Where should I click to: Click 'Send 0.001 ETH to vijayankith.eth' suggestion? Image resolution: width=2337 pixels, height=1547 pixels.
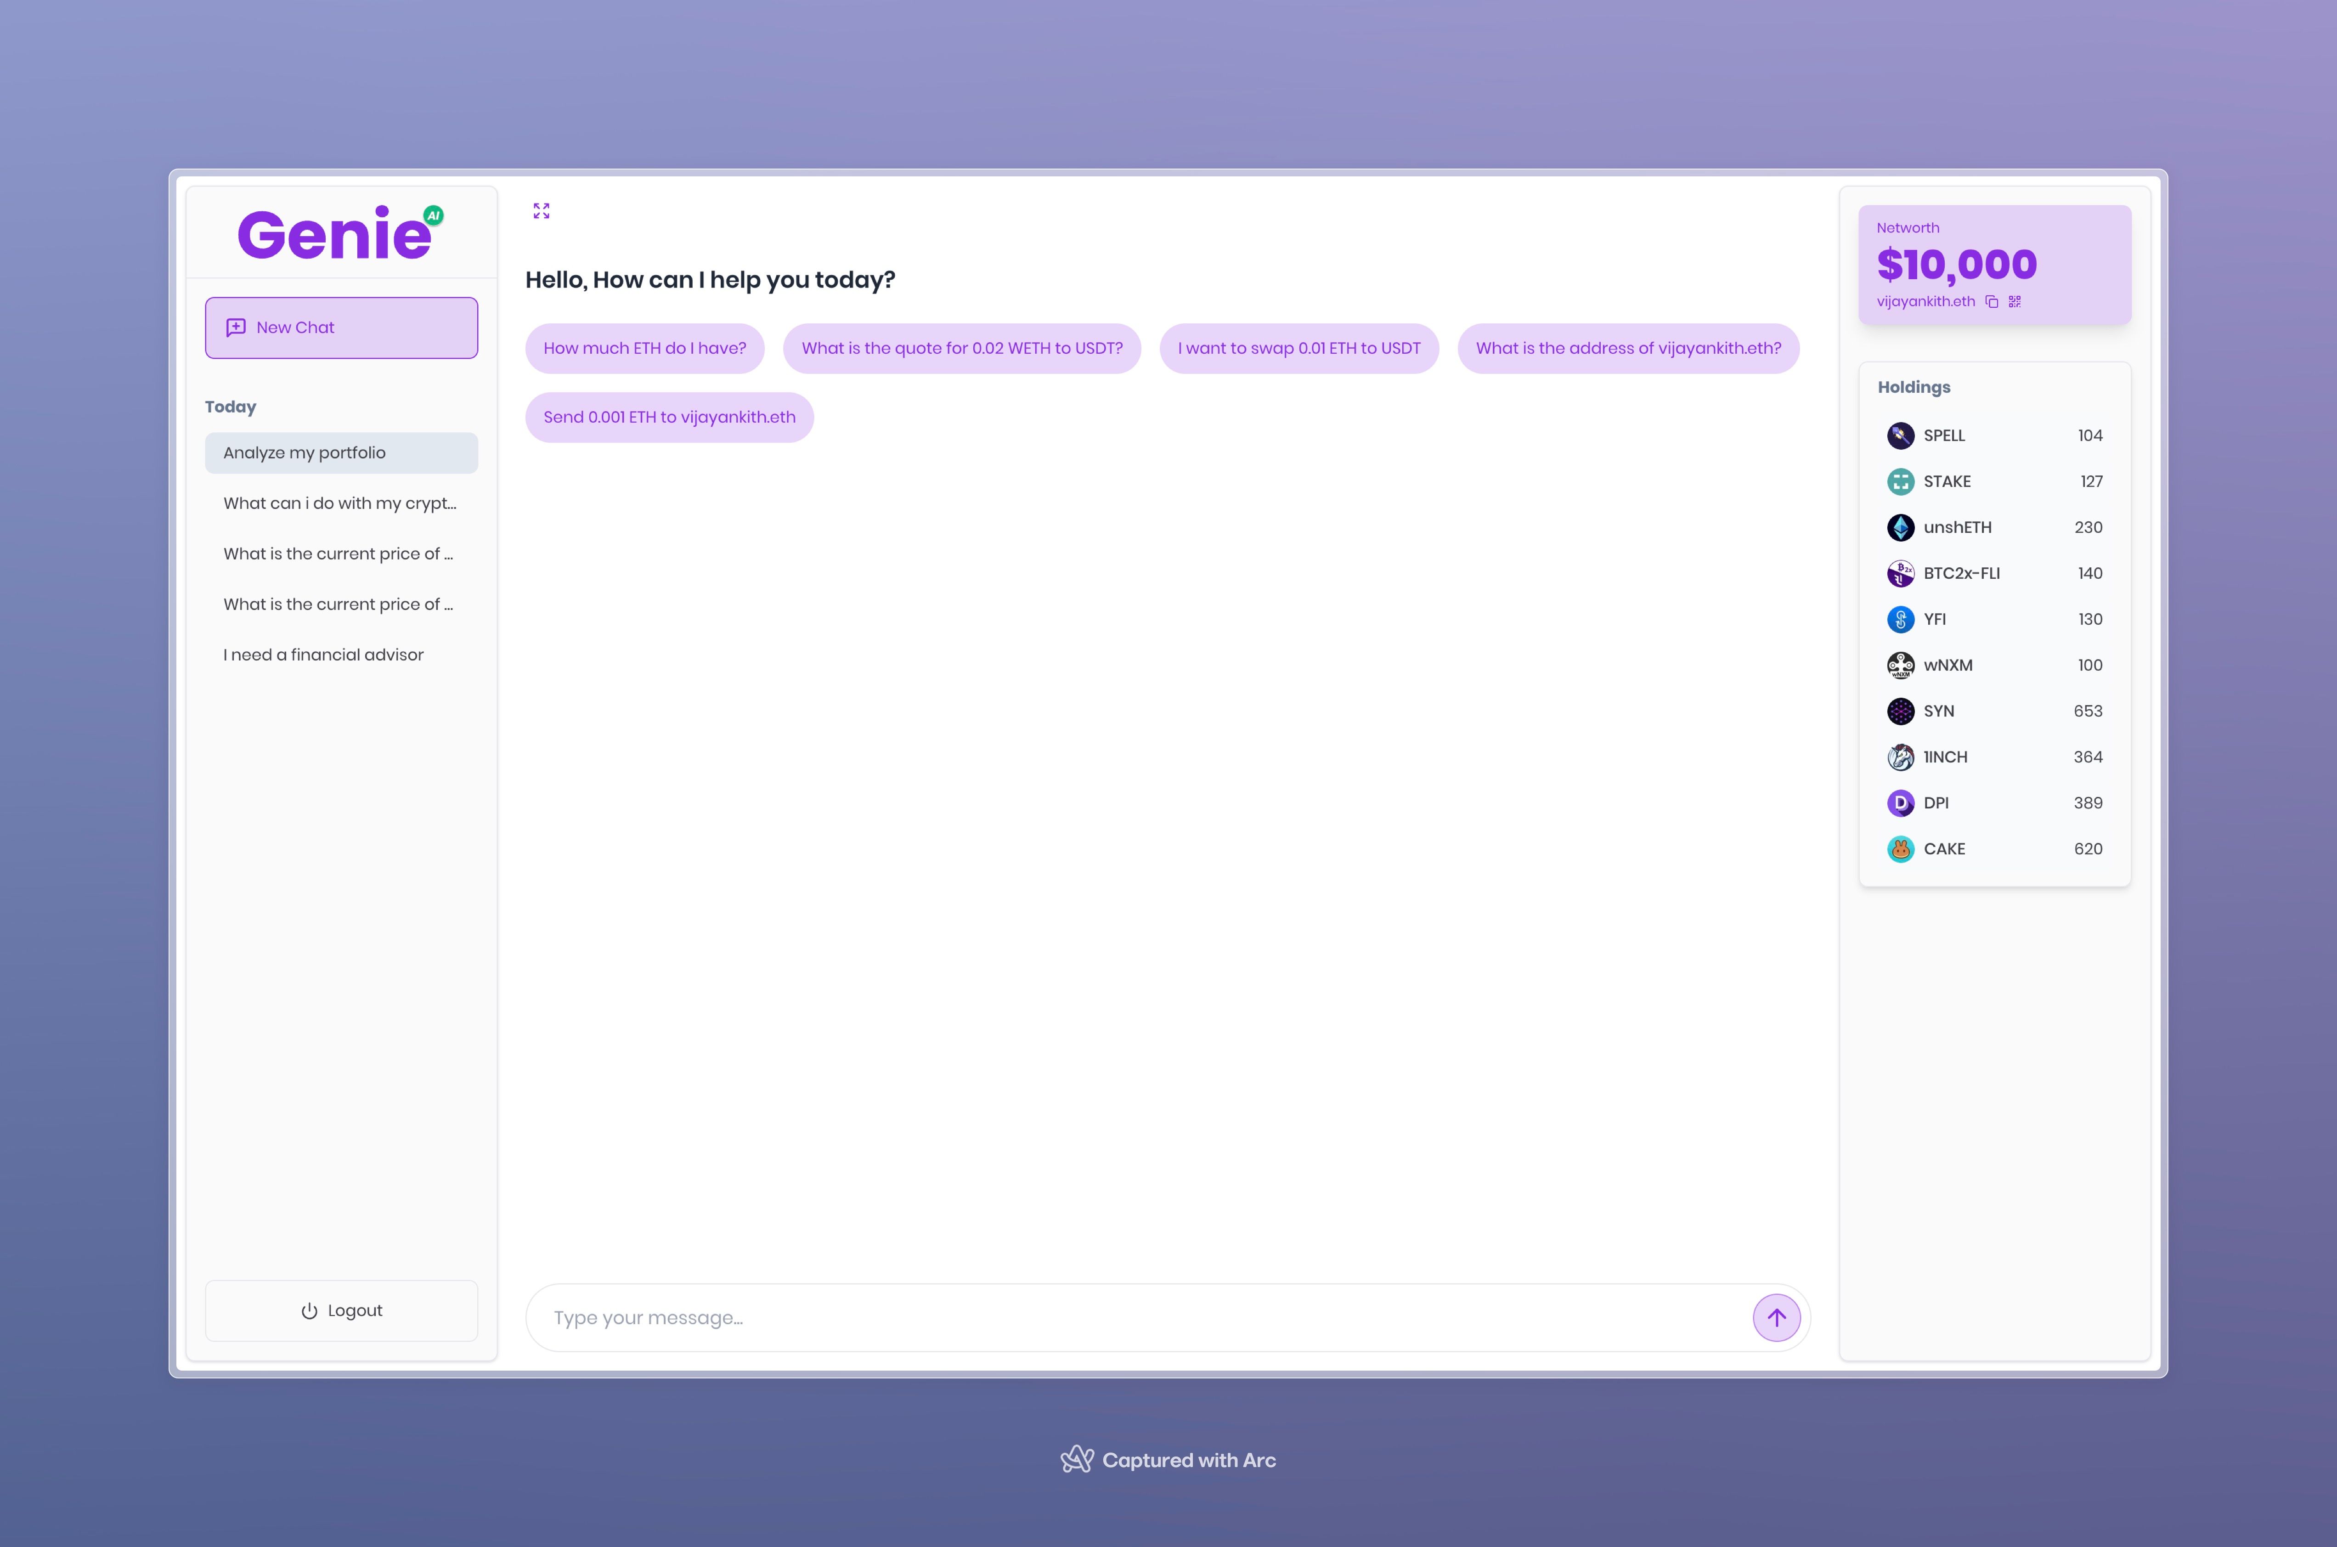point(670,416)
